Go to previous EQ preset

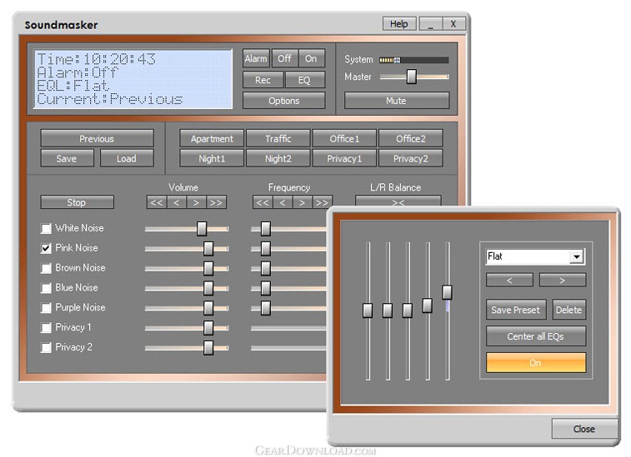509,281
